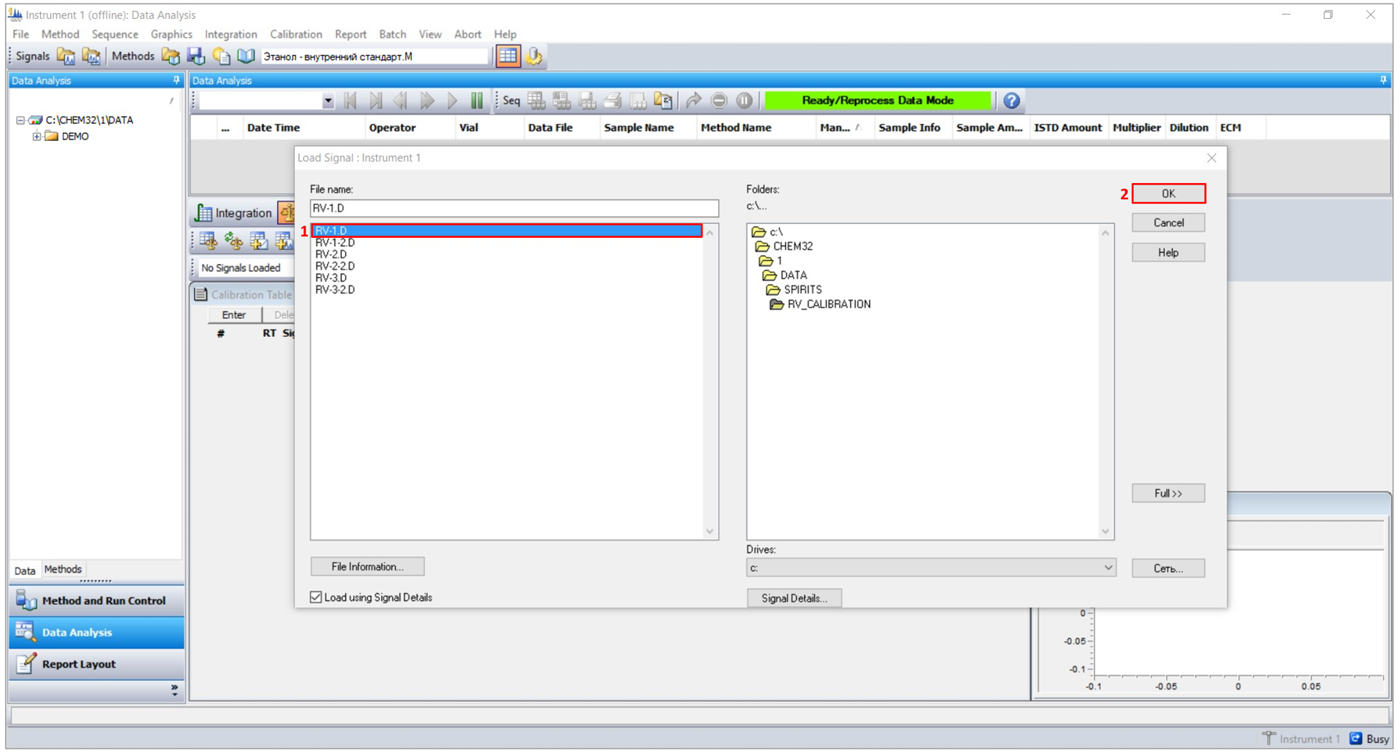Click the Save Method floppy disk icon

pyautogui.click(x=195, y=56)
